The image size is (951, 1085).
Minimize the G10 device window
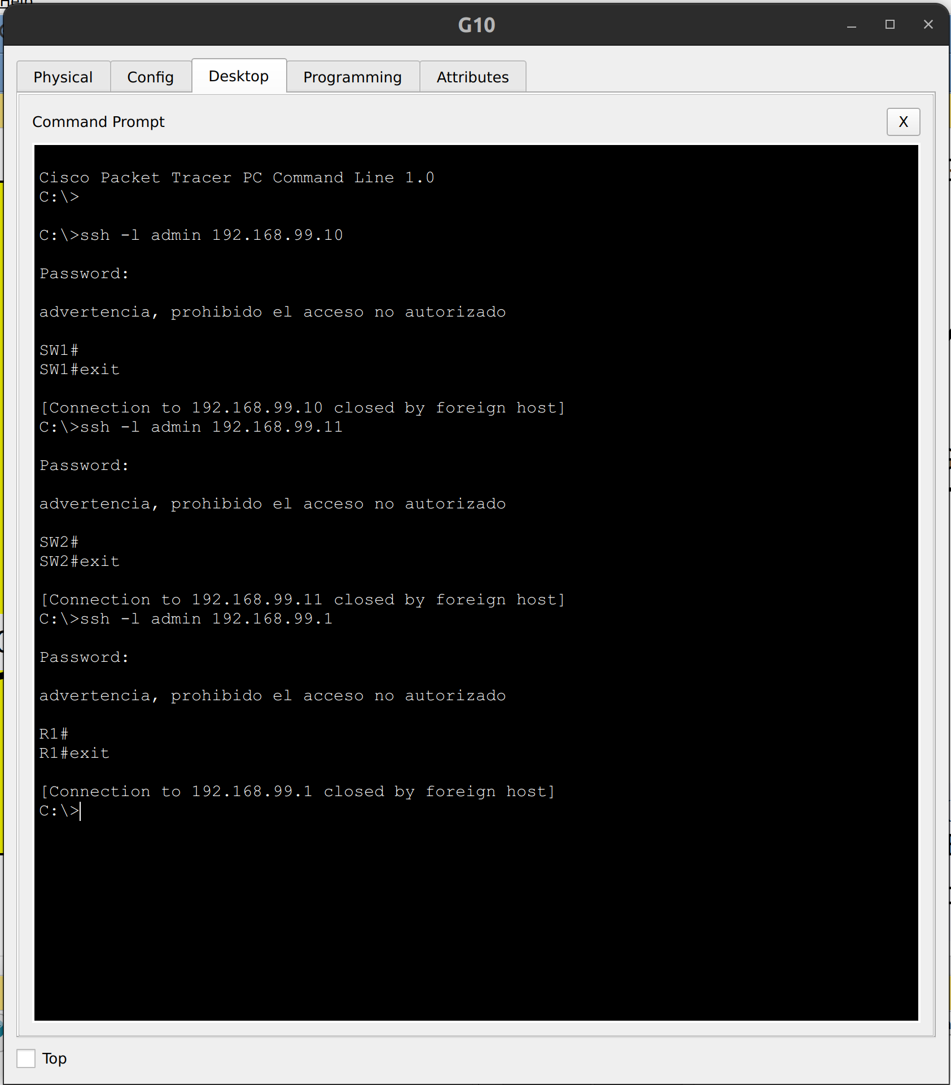point(852,25)
